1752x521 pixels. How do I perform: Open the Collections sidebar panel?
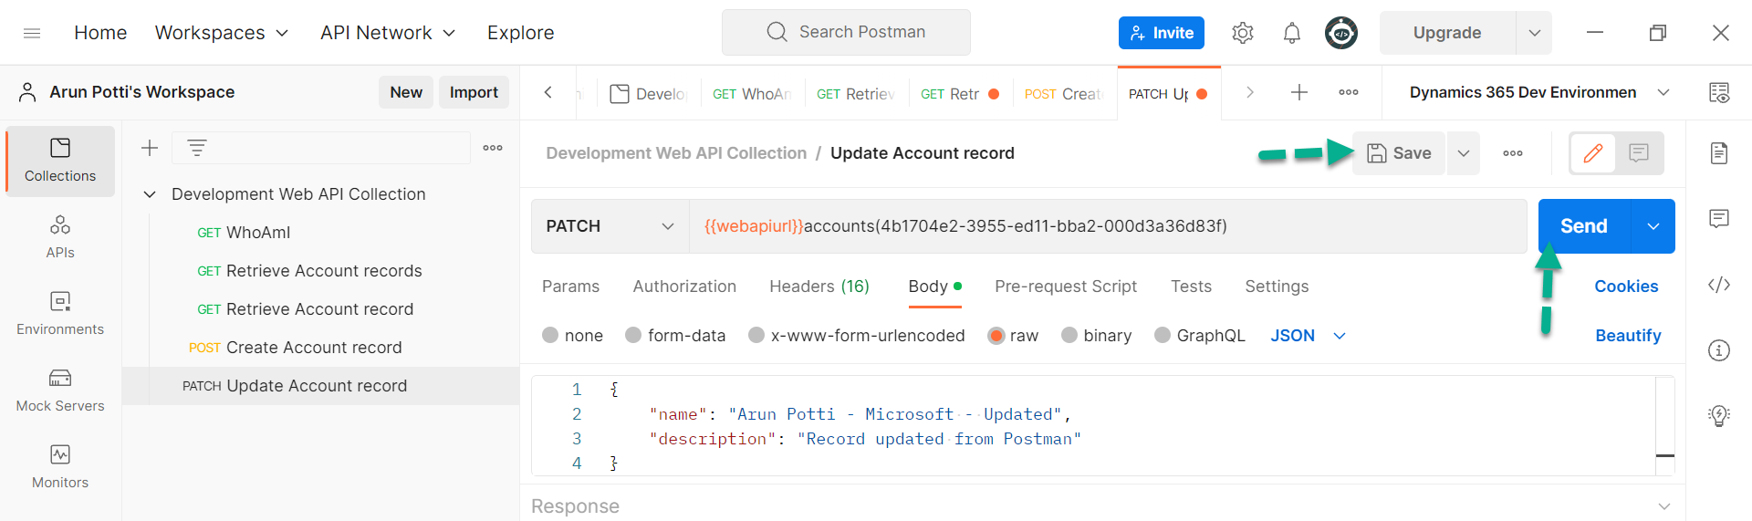60,161
